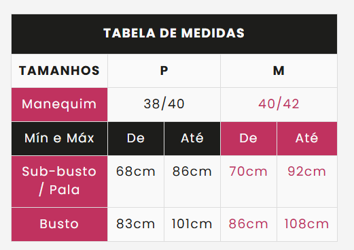Click the M size column header
Image resolution: width=354 pixels, height=250 pixels.
[279, 71]
